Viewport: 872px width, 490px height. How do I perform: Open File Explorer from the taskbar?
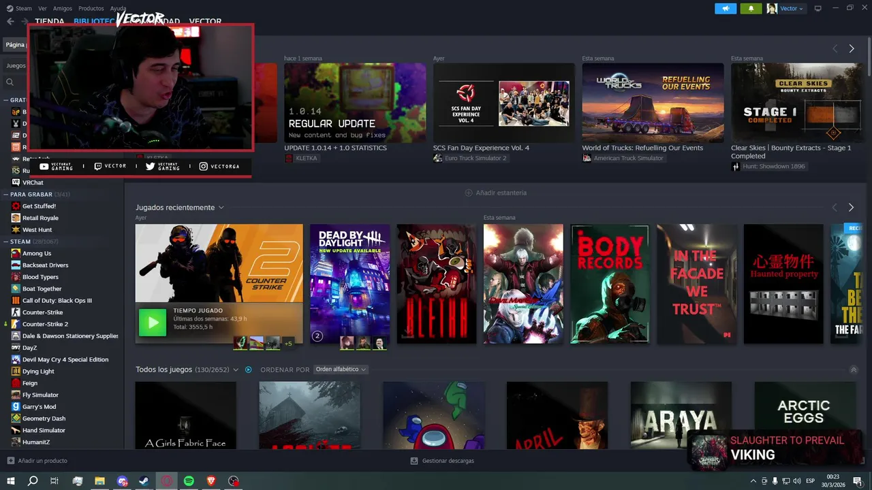pos(99,480)
